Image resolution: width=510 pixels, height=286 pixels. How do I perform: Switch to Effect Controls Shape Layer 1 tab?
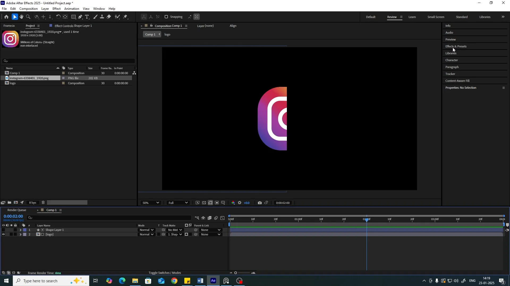73,26
